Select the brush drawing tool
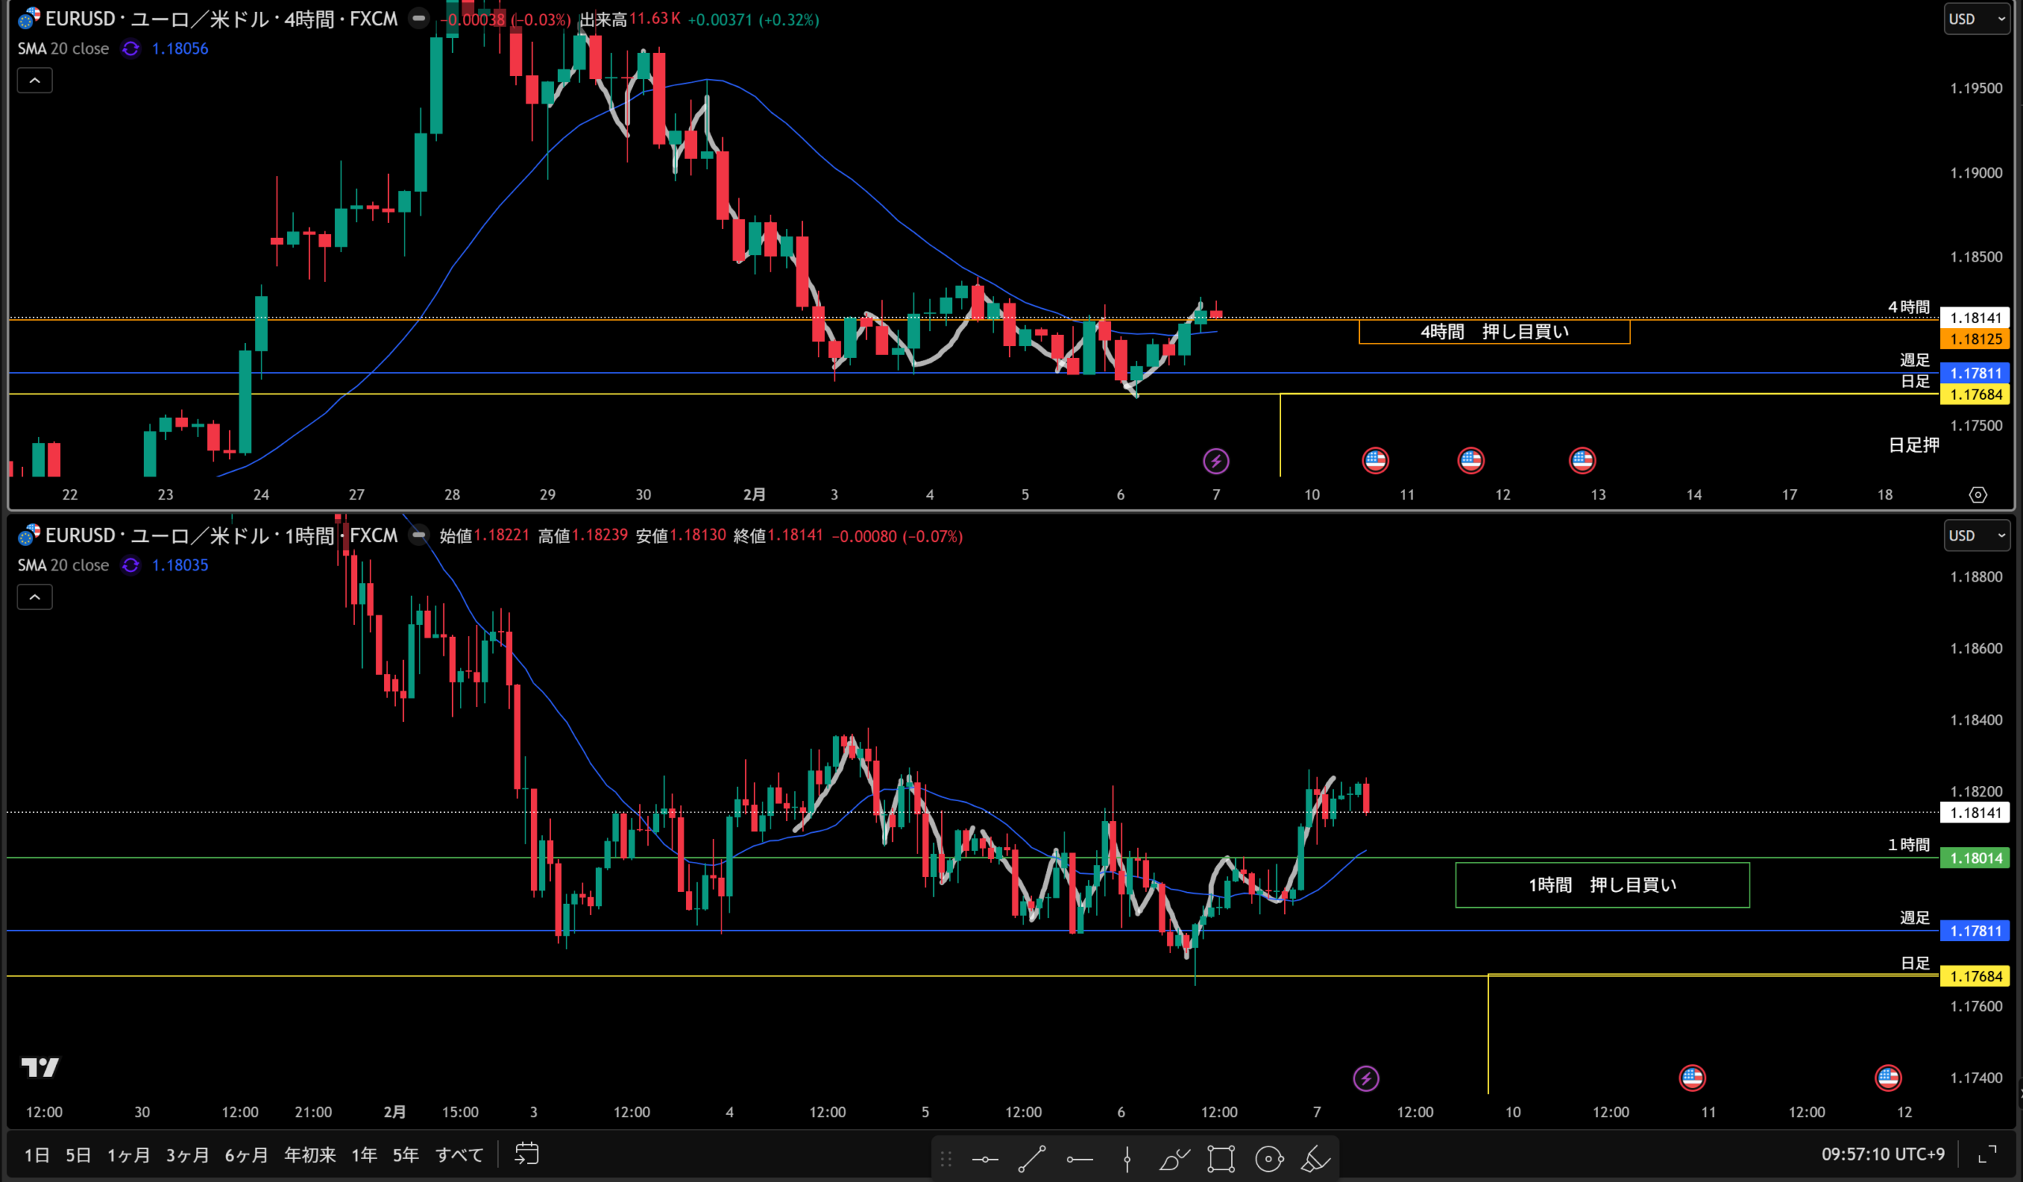This screenshot has height=1182, width=2023. (1173, 1159)
